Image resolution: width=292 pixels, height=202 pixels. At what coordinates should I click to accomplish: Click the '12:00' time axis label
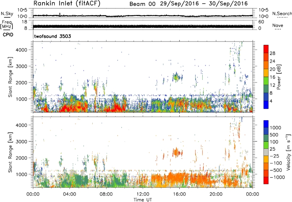[x=143, y=194]
